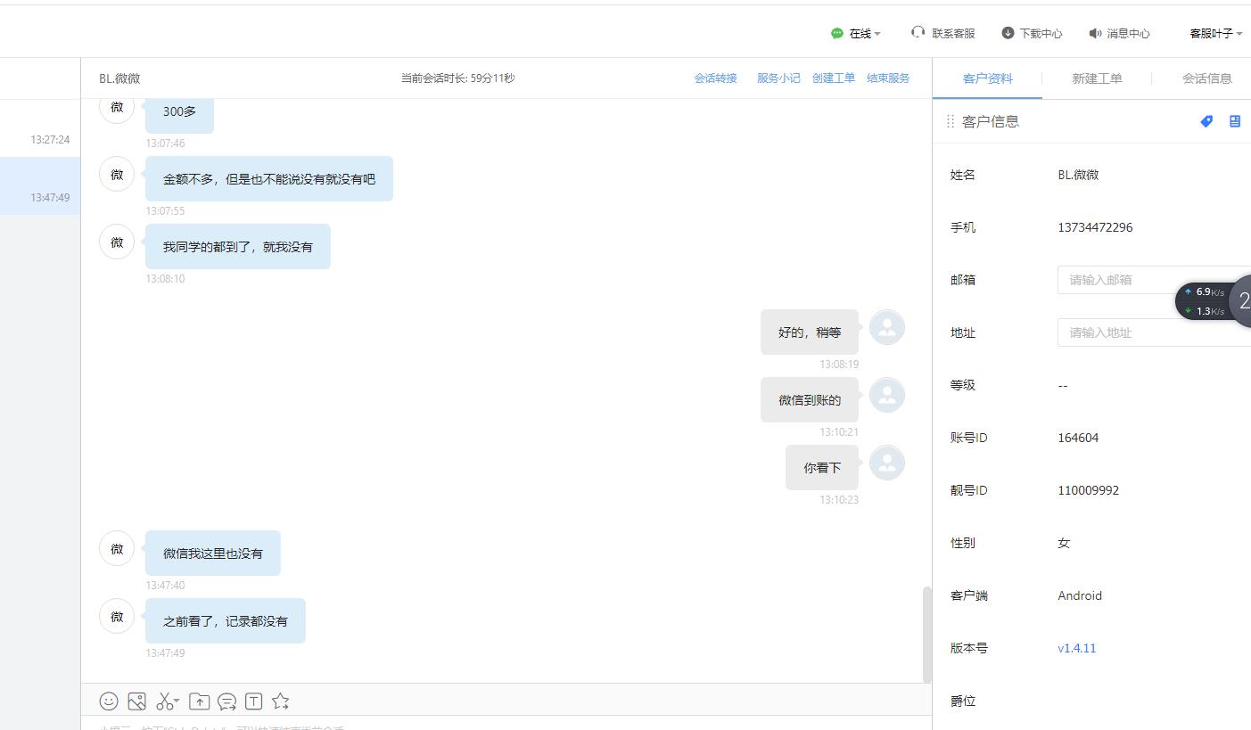The height and width of the screenshot is (730, 1251).
Task: Click the blue card icon beside tag
Action: point(1235,121)
